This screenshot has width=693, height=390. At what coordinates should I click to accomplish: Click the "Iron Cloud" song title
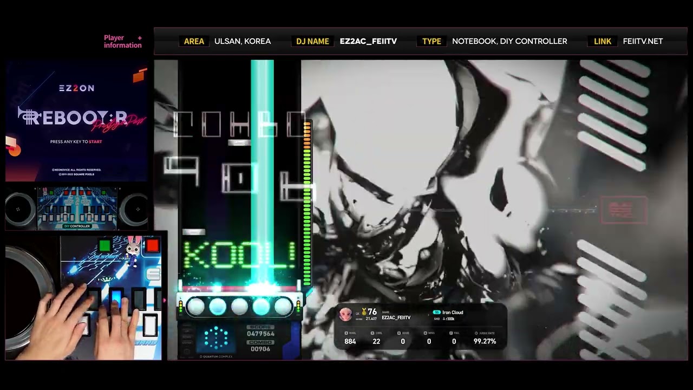point(453,313)
